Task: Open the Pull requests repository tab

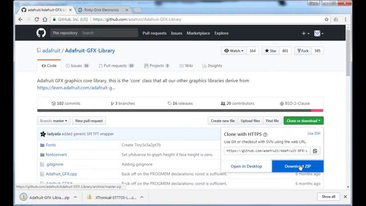Action: point(117,66)
